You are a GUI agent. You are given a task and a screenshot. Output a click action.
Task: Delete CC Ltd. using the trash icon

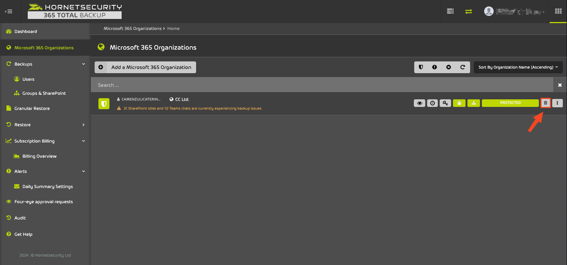[x=545, y=103]
